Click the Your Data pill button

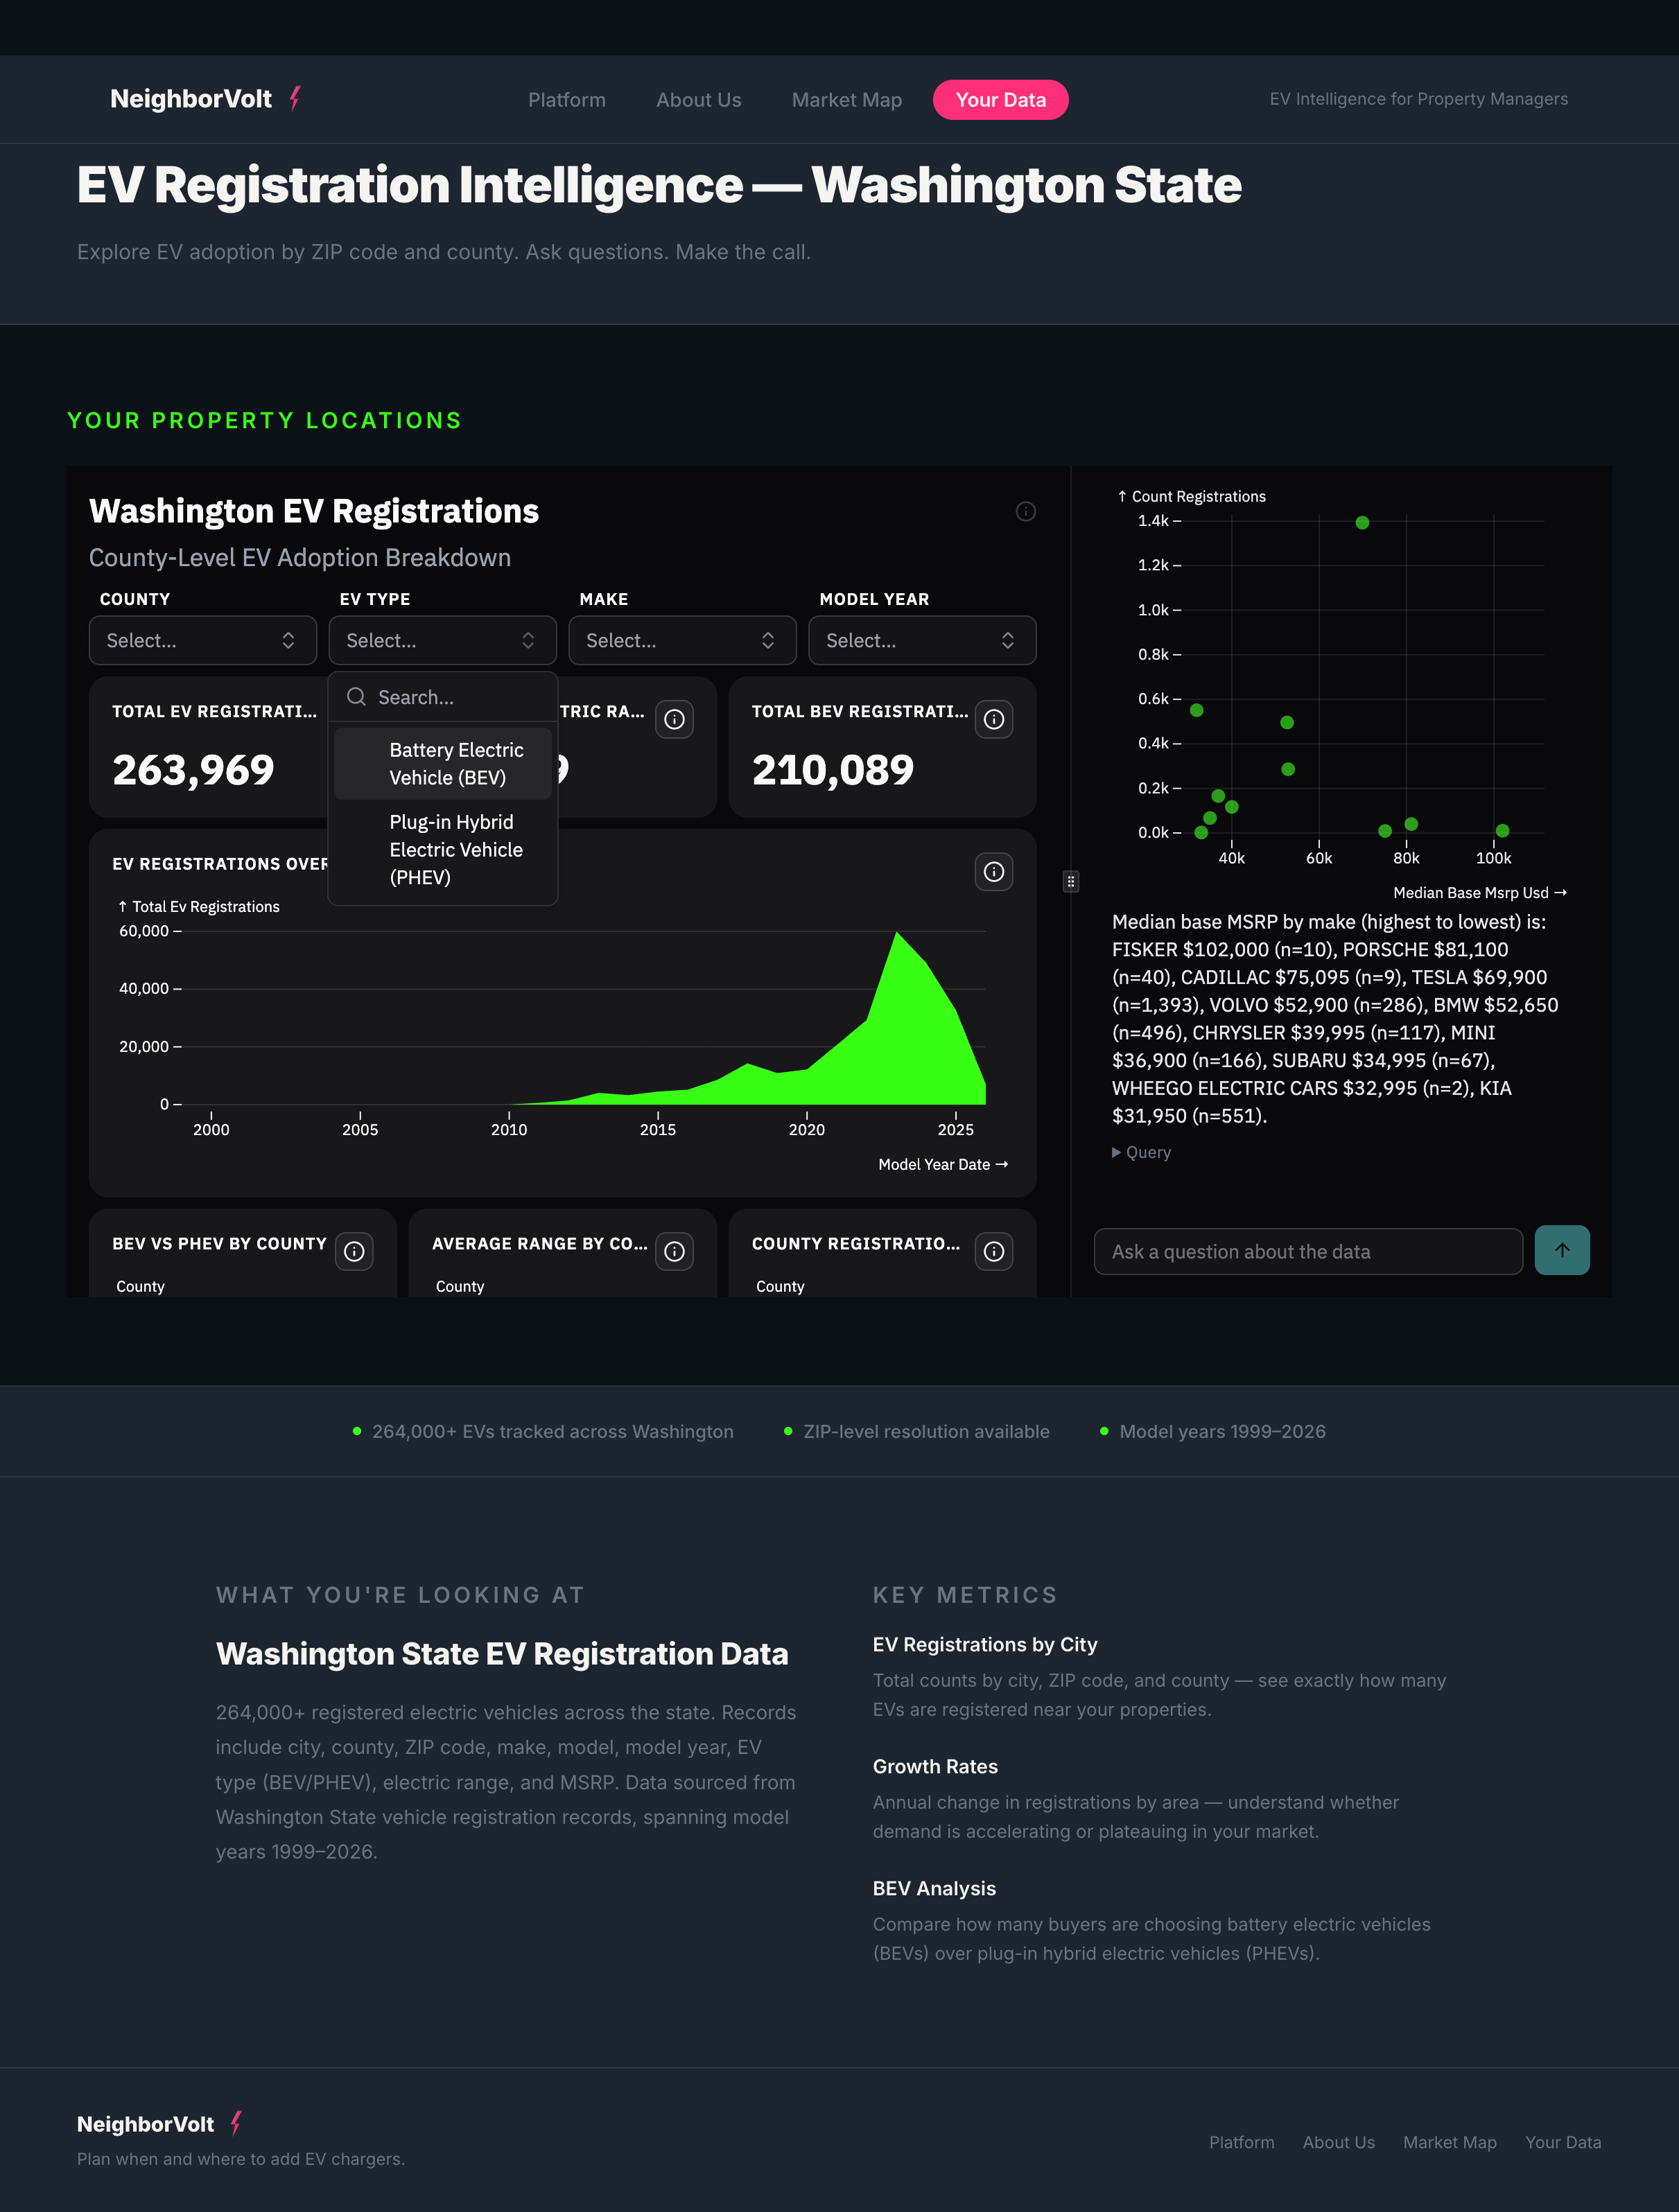[x=1000, y=100]
